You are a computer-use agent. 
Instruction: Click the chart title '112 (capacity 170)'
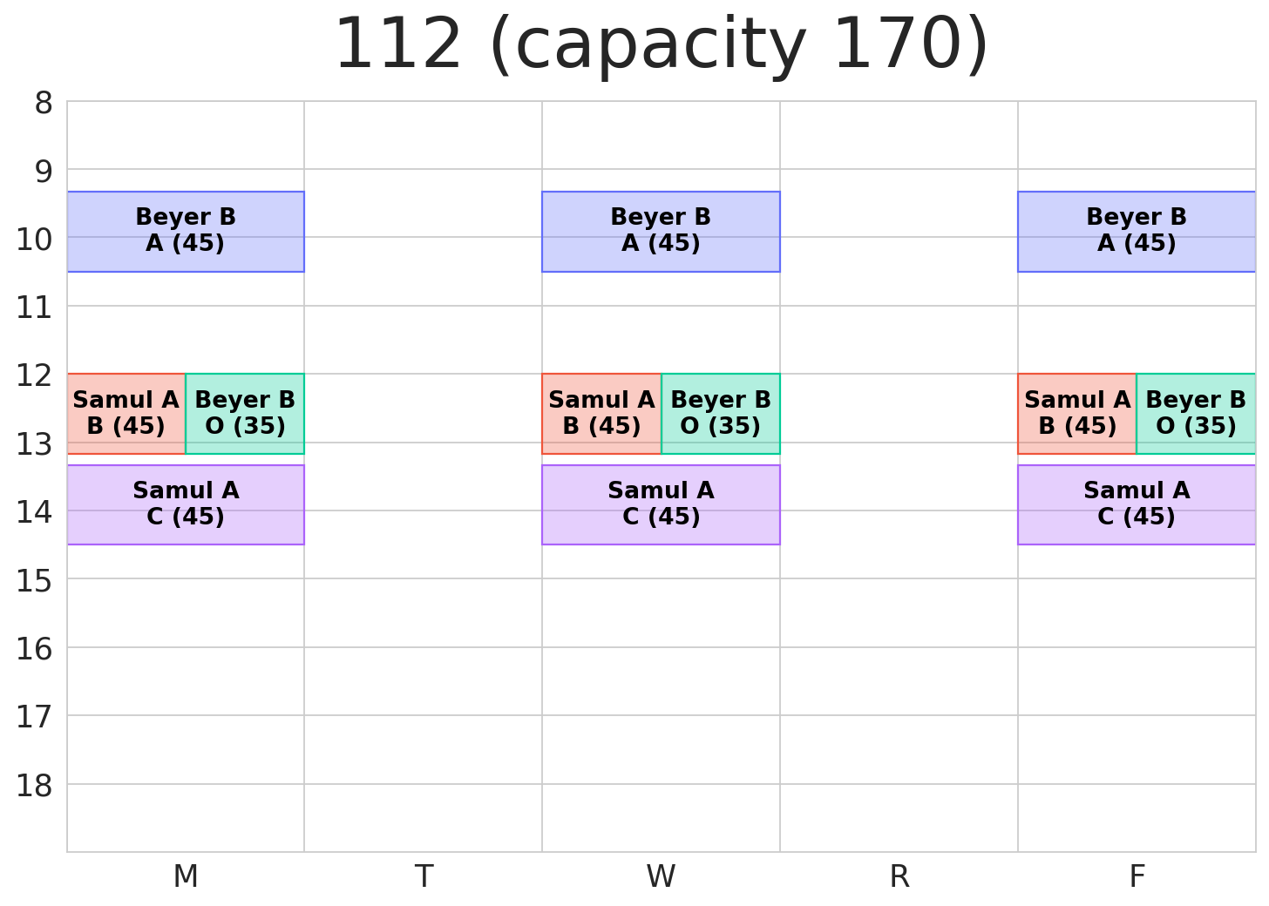point(661,45)
